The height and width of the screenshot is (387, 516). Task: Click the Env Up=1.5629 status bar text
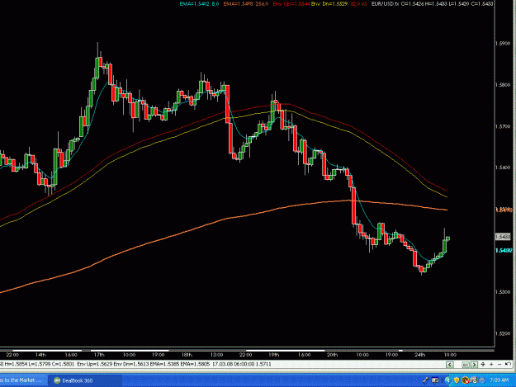tap(94, 364)
